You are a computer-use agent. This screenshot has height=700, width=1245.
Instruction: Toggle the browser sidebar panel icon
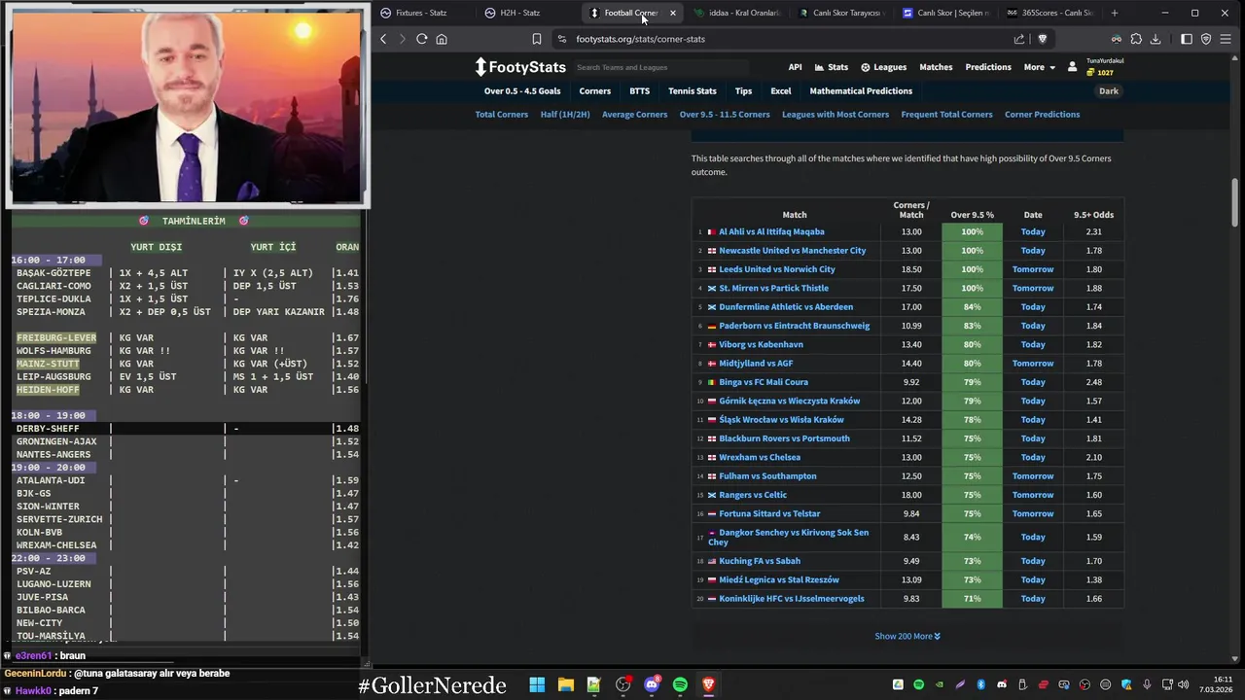coord(1187,39)
